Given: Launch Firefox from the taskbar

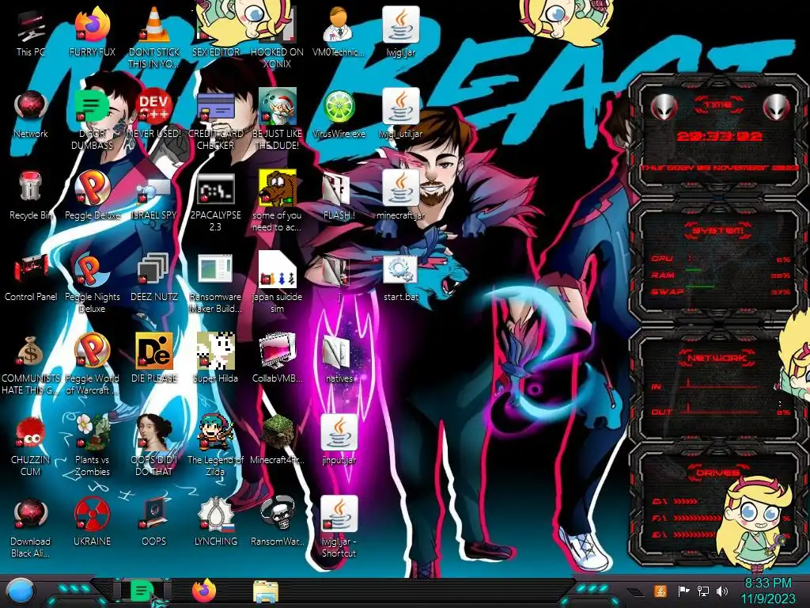Looking at the screenshot, I should pos(204,591).
